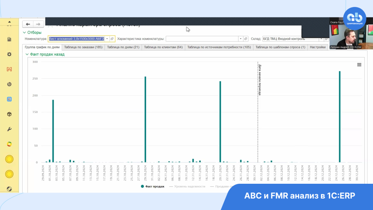Expand the Номенклатура dropdown arrow
The height and width of the screenshot is (210, 373).
coord(107,39)
